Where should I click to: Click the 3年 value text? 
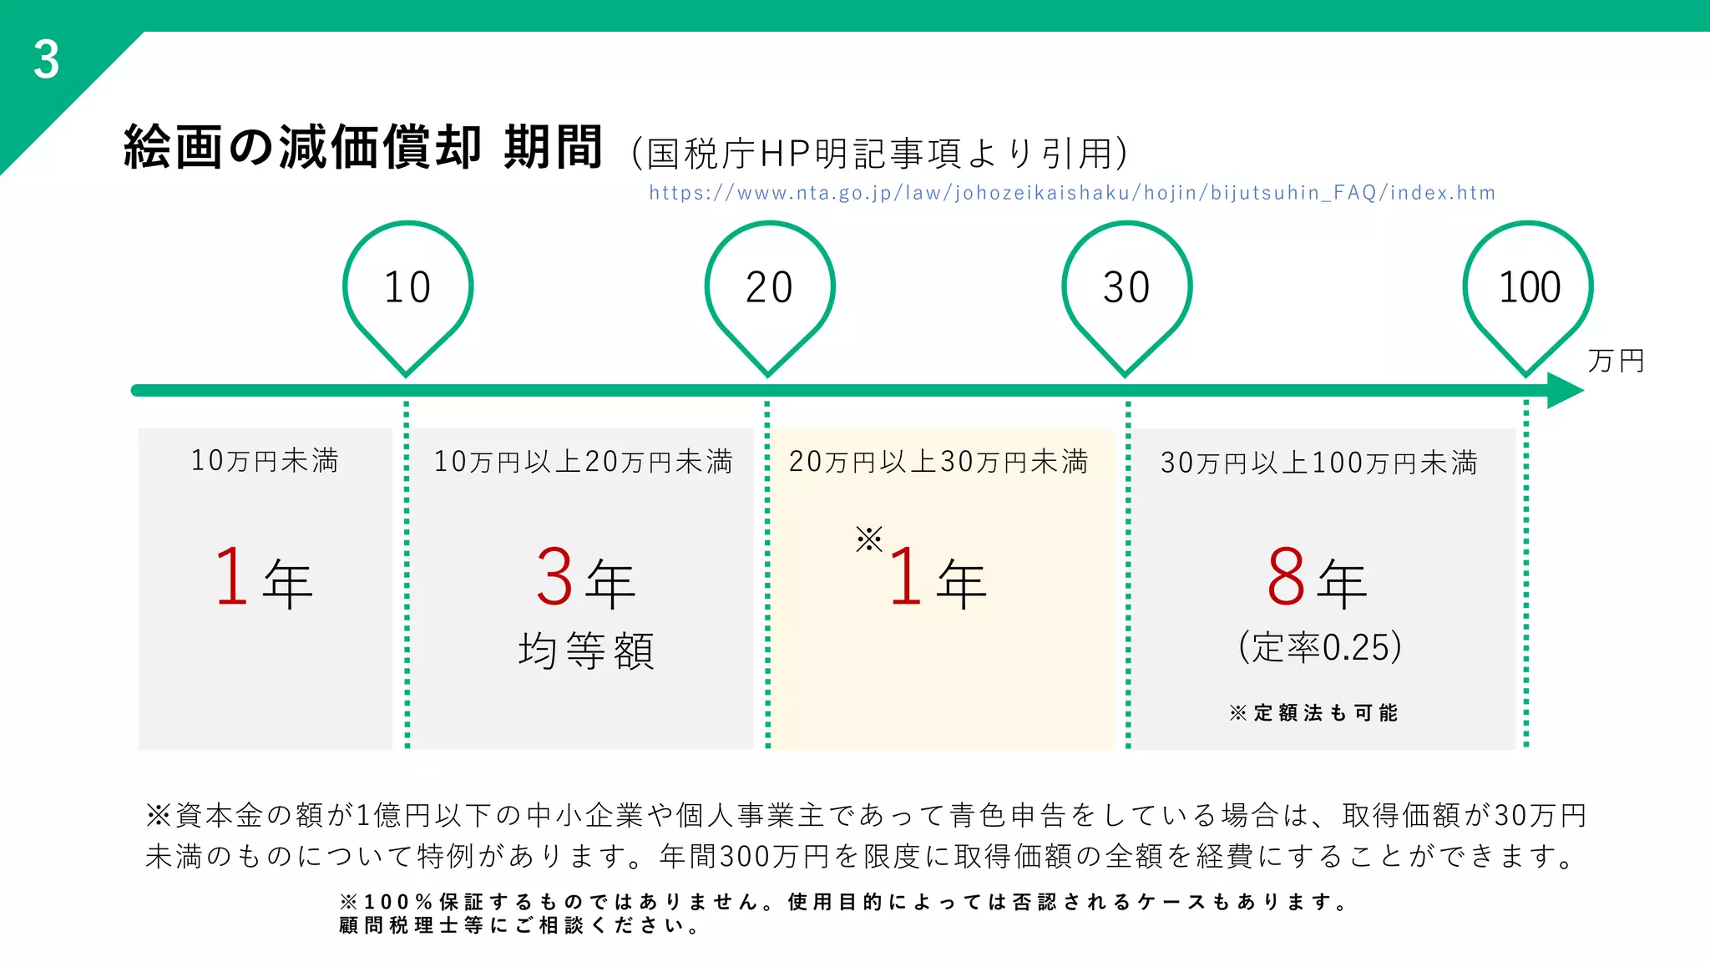[586, 578]
